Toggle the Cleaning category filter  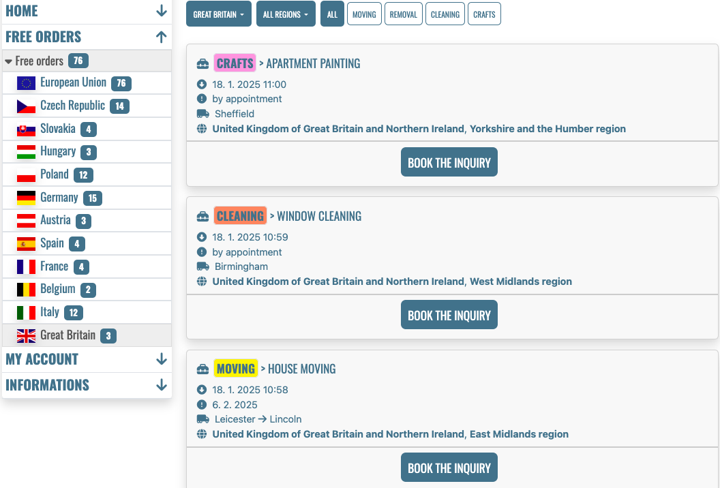tap(445, 14)
